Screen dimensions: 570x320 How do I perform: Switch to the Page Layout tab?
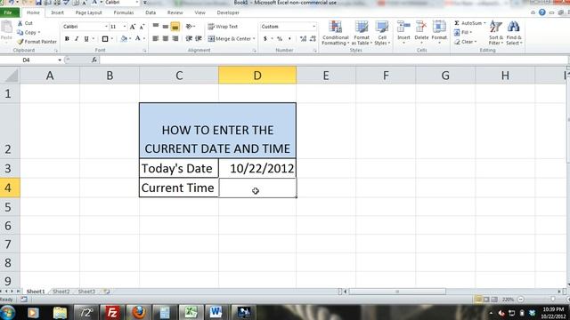pos(89,12)
